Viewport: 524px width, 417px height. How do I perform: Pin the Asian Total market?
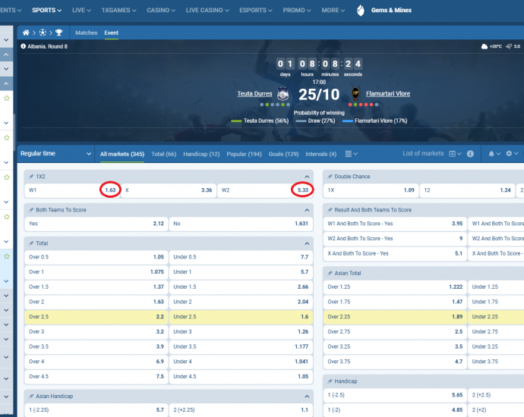click(330, 273)
